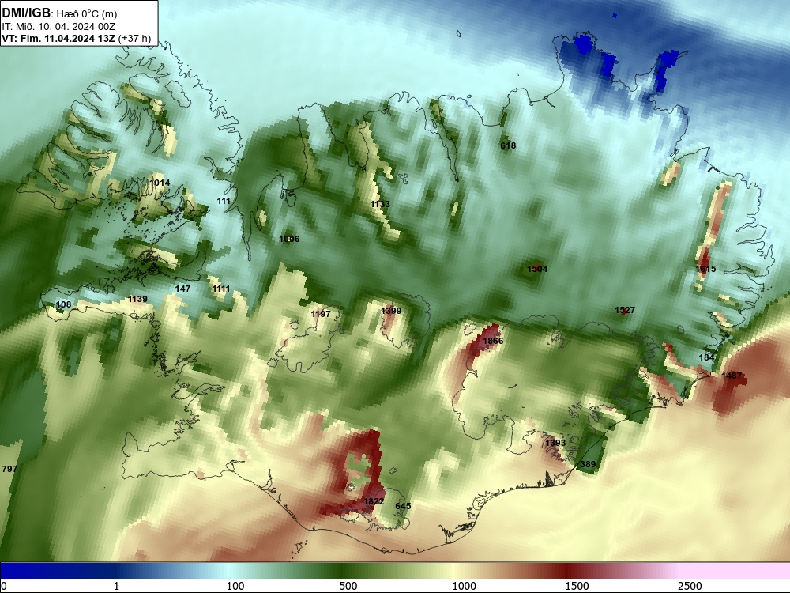The height and width of the screenshot is (593, 790).
Task: Click the 'VT: Fim. 11.04.2024 13Z' valid time
Action: (x=58, y=38)
